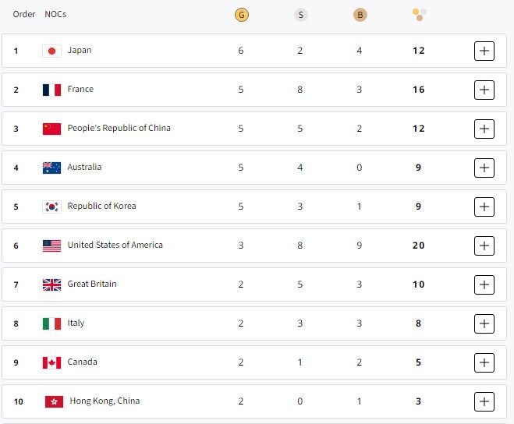Sort by the Order column header
This screenshot has width=514, height=424.
point(24,14)
